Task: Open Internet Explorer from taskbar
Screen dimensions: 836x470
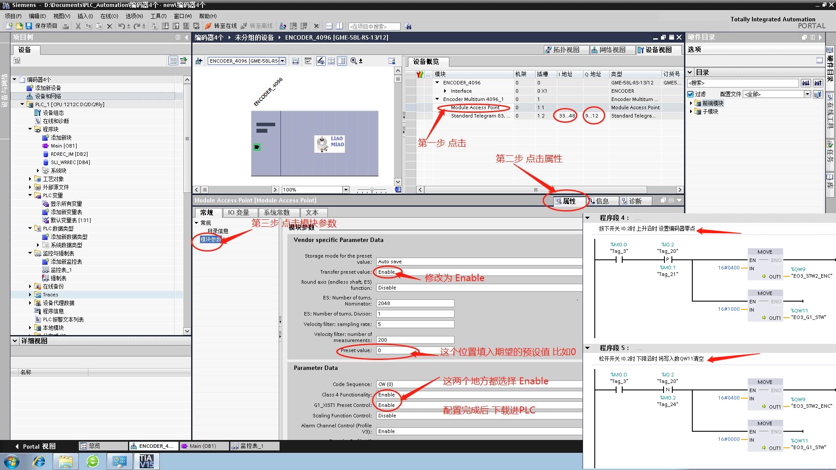Action: 39,461
